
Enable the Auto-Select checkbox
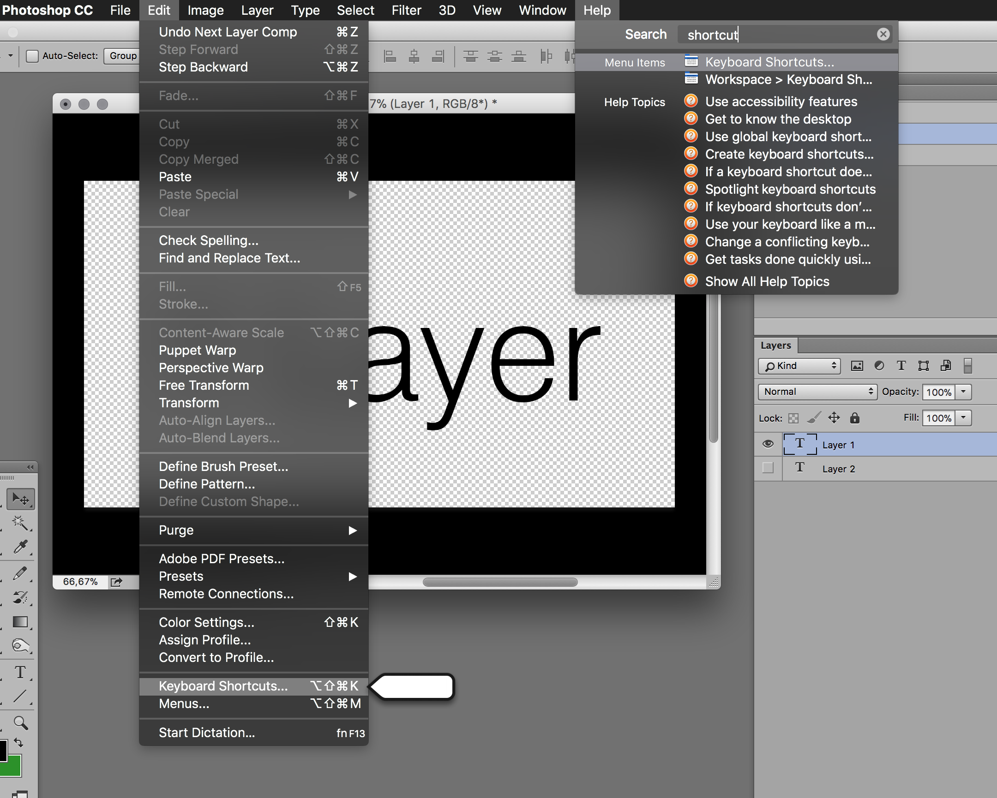click(x=32, y=56)
